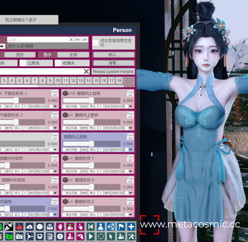248x242 pixels.
Task: Click the document page icon
Action: (50, 237)
